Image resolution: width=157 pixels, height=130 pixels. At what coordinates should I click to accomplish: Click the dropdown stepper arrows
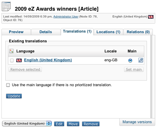49,123
